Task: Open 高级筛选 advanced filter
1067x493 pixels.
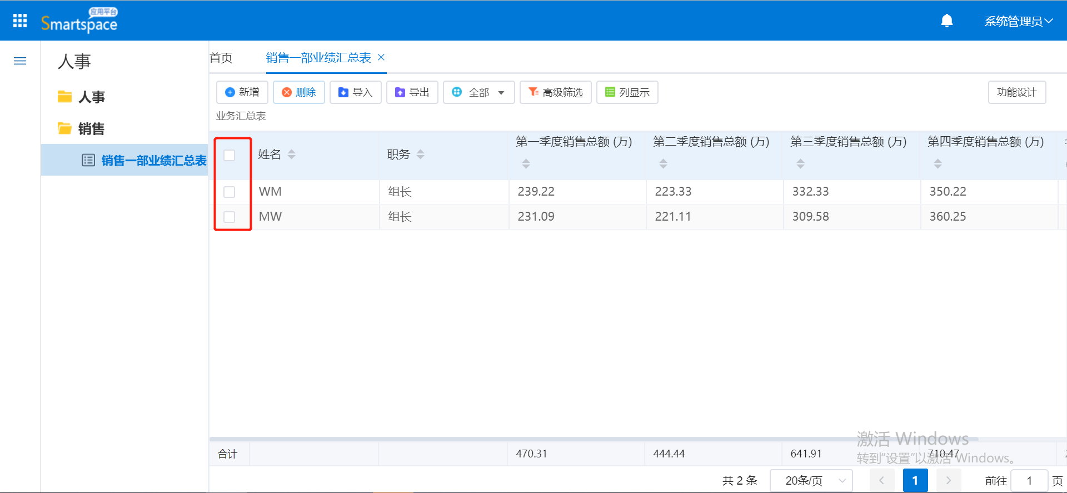Action: point(556,92)
